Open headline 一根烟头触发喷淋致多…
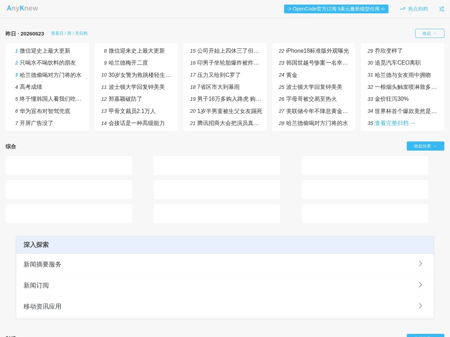This screenshot has height=337, width=450. [406, 87]
